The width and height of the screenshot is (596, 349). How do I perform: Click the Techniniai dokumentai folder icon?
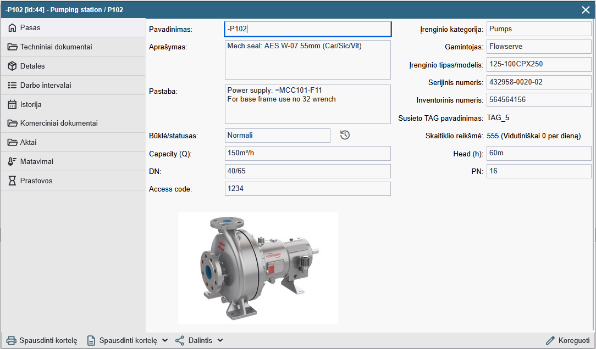pos(12,47)
